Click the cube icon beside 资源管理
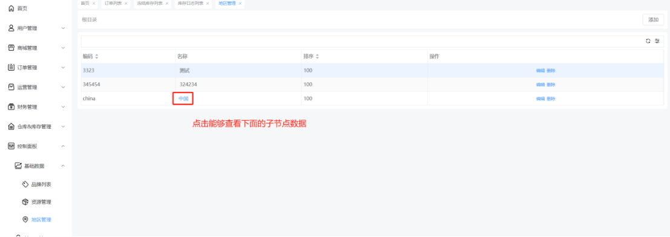The height and width of the screenshot is (237, 670). coord(25,202)
